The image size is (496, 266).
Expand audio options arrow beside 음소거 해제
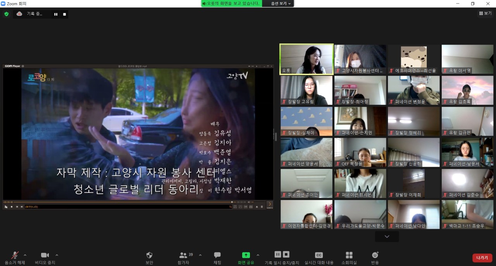[x=25, y=255]
